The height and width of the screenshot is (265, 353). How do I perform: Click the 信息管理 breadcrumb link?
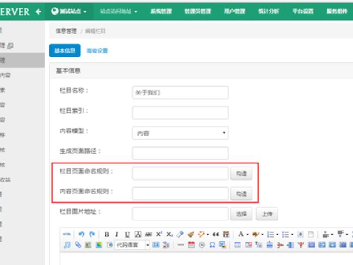pos(66,31)
